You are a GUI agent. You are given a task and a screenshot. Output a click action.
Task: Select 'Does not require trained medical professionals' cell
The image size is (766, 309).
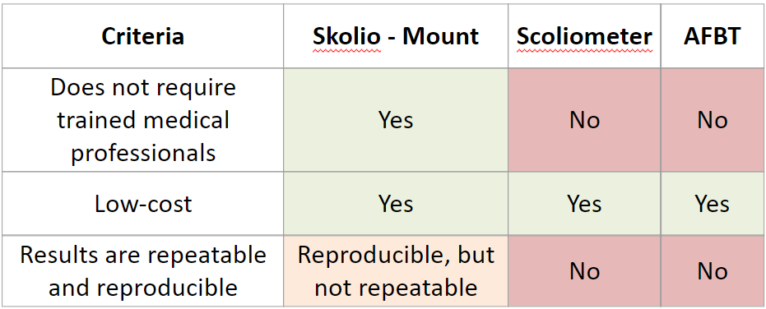142,120
